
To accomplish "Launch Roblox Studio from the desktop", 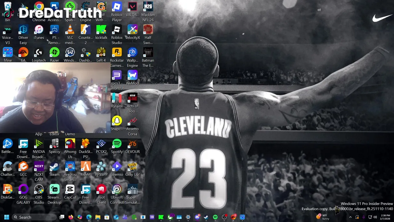I will pos(117,35).
